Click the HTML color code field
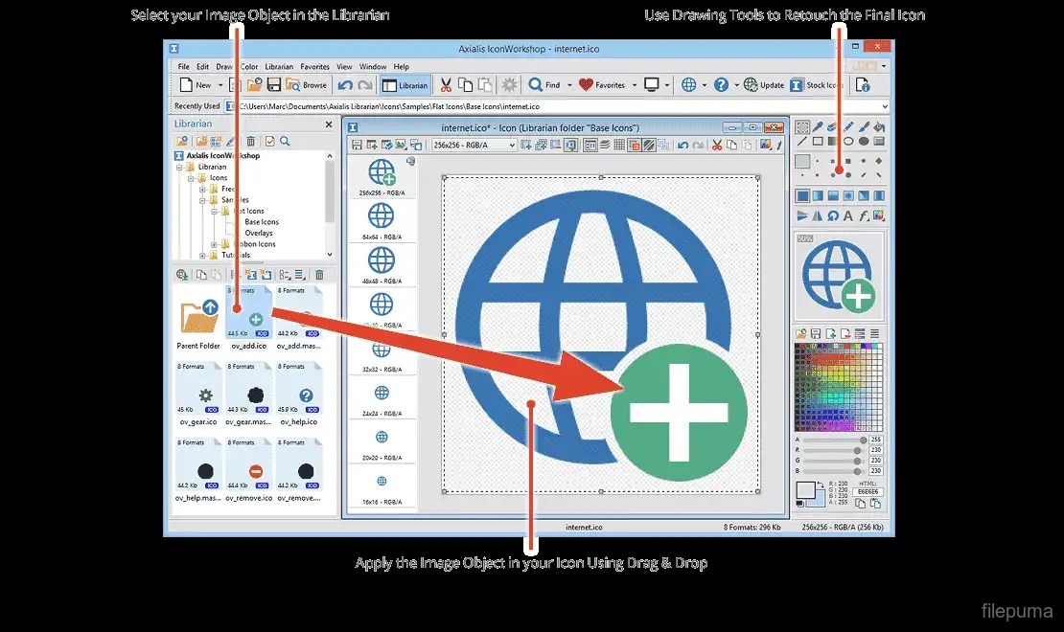 [868, 492]
